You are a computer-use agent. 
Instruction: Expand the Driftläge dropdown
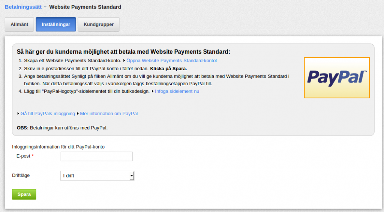coord(97,176)
